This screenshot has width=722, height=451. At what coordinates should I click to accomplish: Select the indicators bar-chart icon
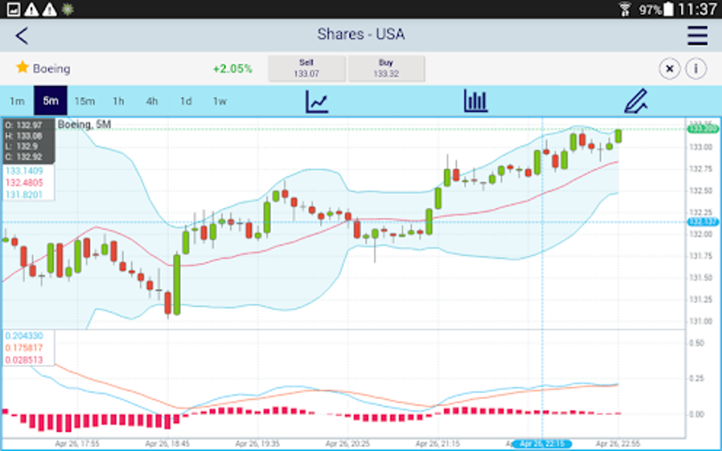click(475, 101)
